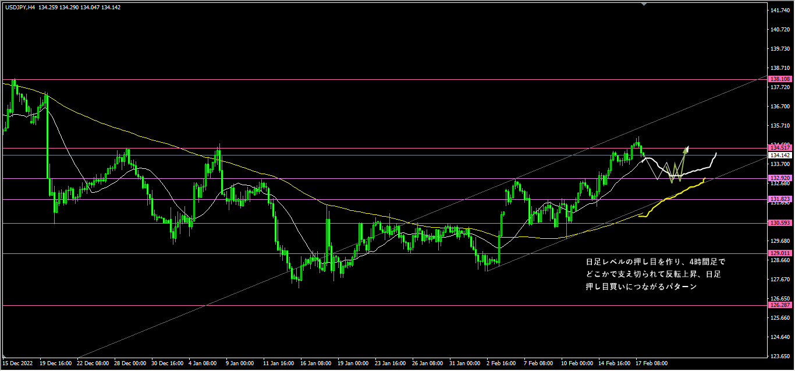Viewport: 795px width, 371px height.
Task: Click the chart shift triangle marker at top
Action: [x=644, y=4]
